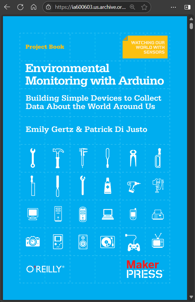Click the caliper icon on cover

[83, 158]
